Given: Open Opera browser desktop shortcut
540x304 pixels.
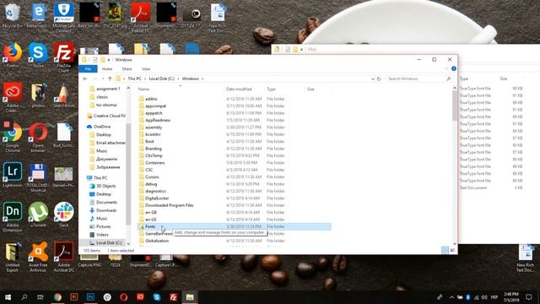Looking at the screenshot, I should pyautogui.click(x=38, y=138).
